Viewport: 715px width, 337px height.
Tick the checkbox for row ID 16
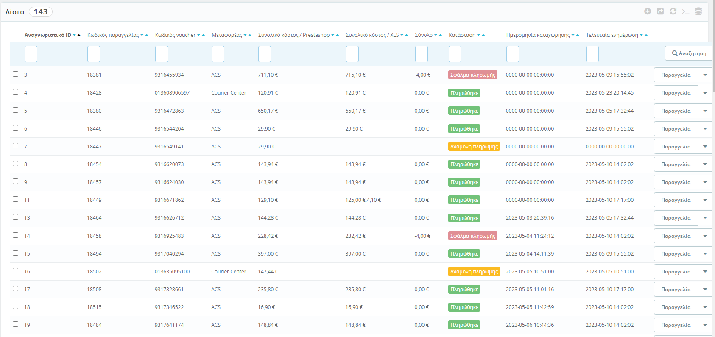coord(16,271)
